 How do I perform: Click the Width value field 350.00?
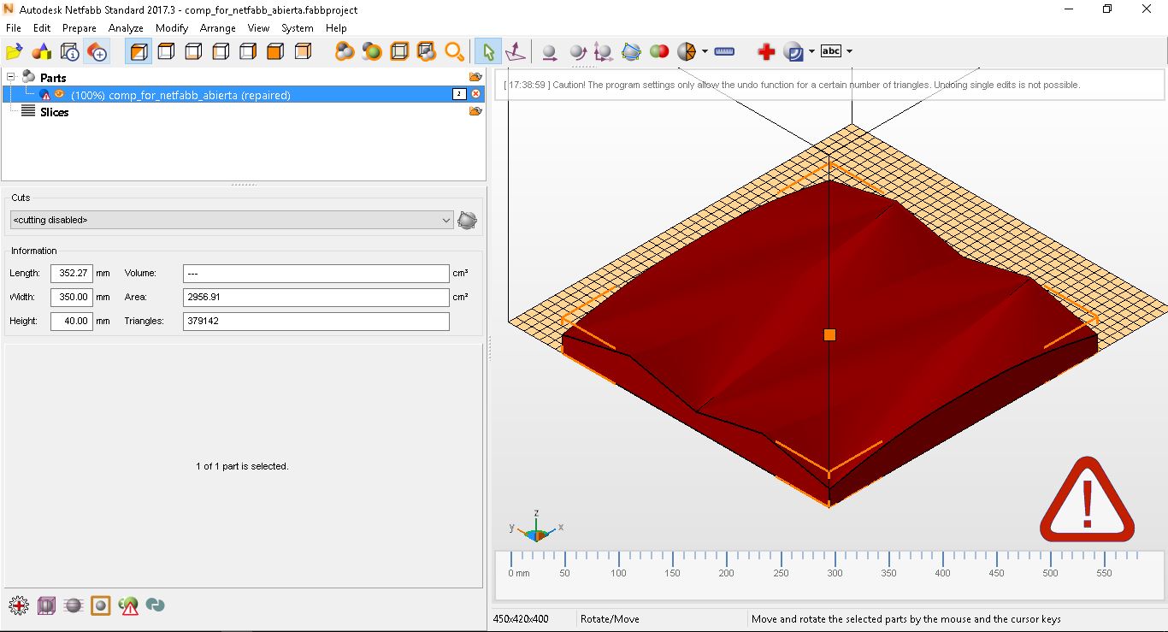coord(72,298)
